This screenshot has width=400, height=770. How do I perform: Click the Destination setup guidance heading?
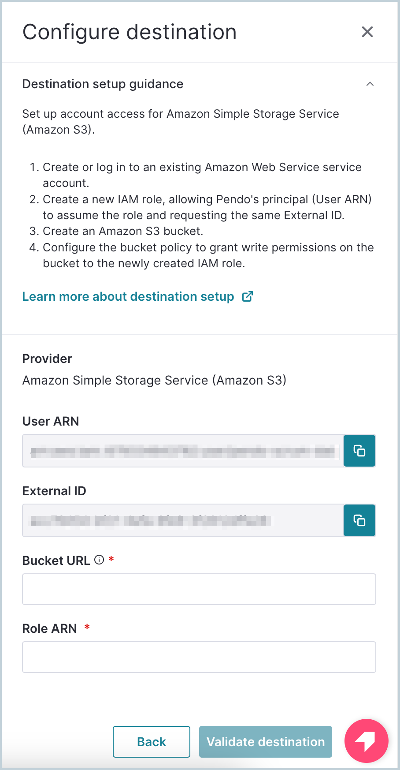pos(103,84)
